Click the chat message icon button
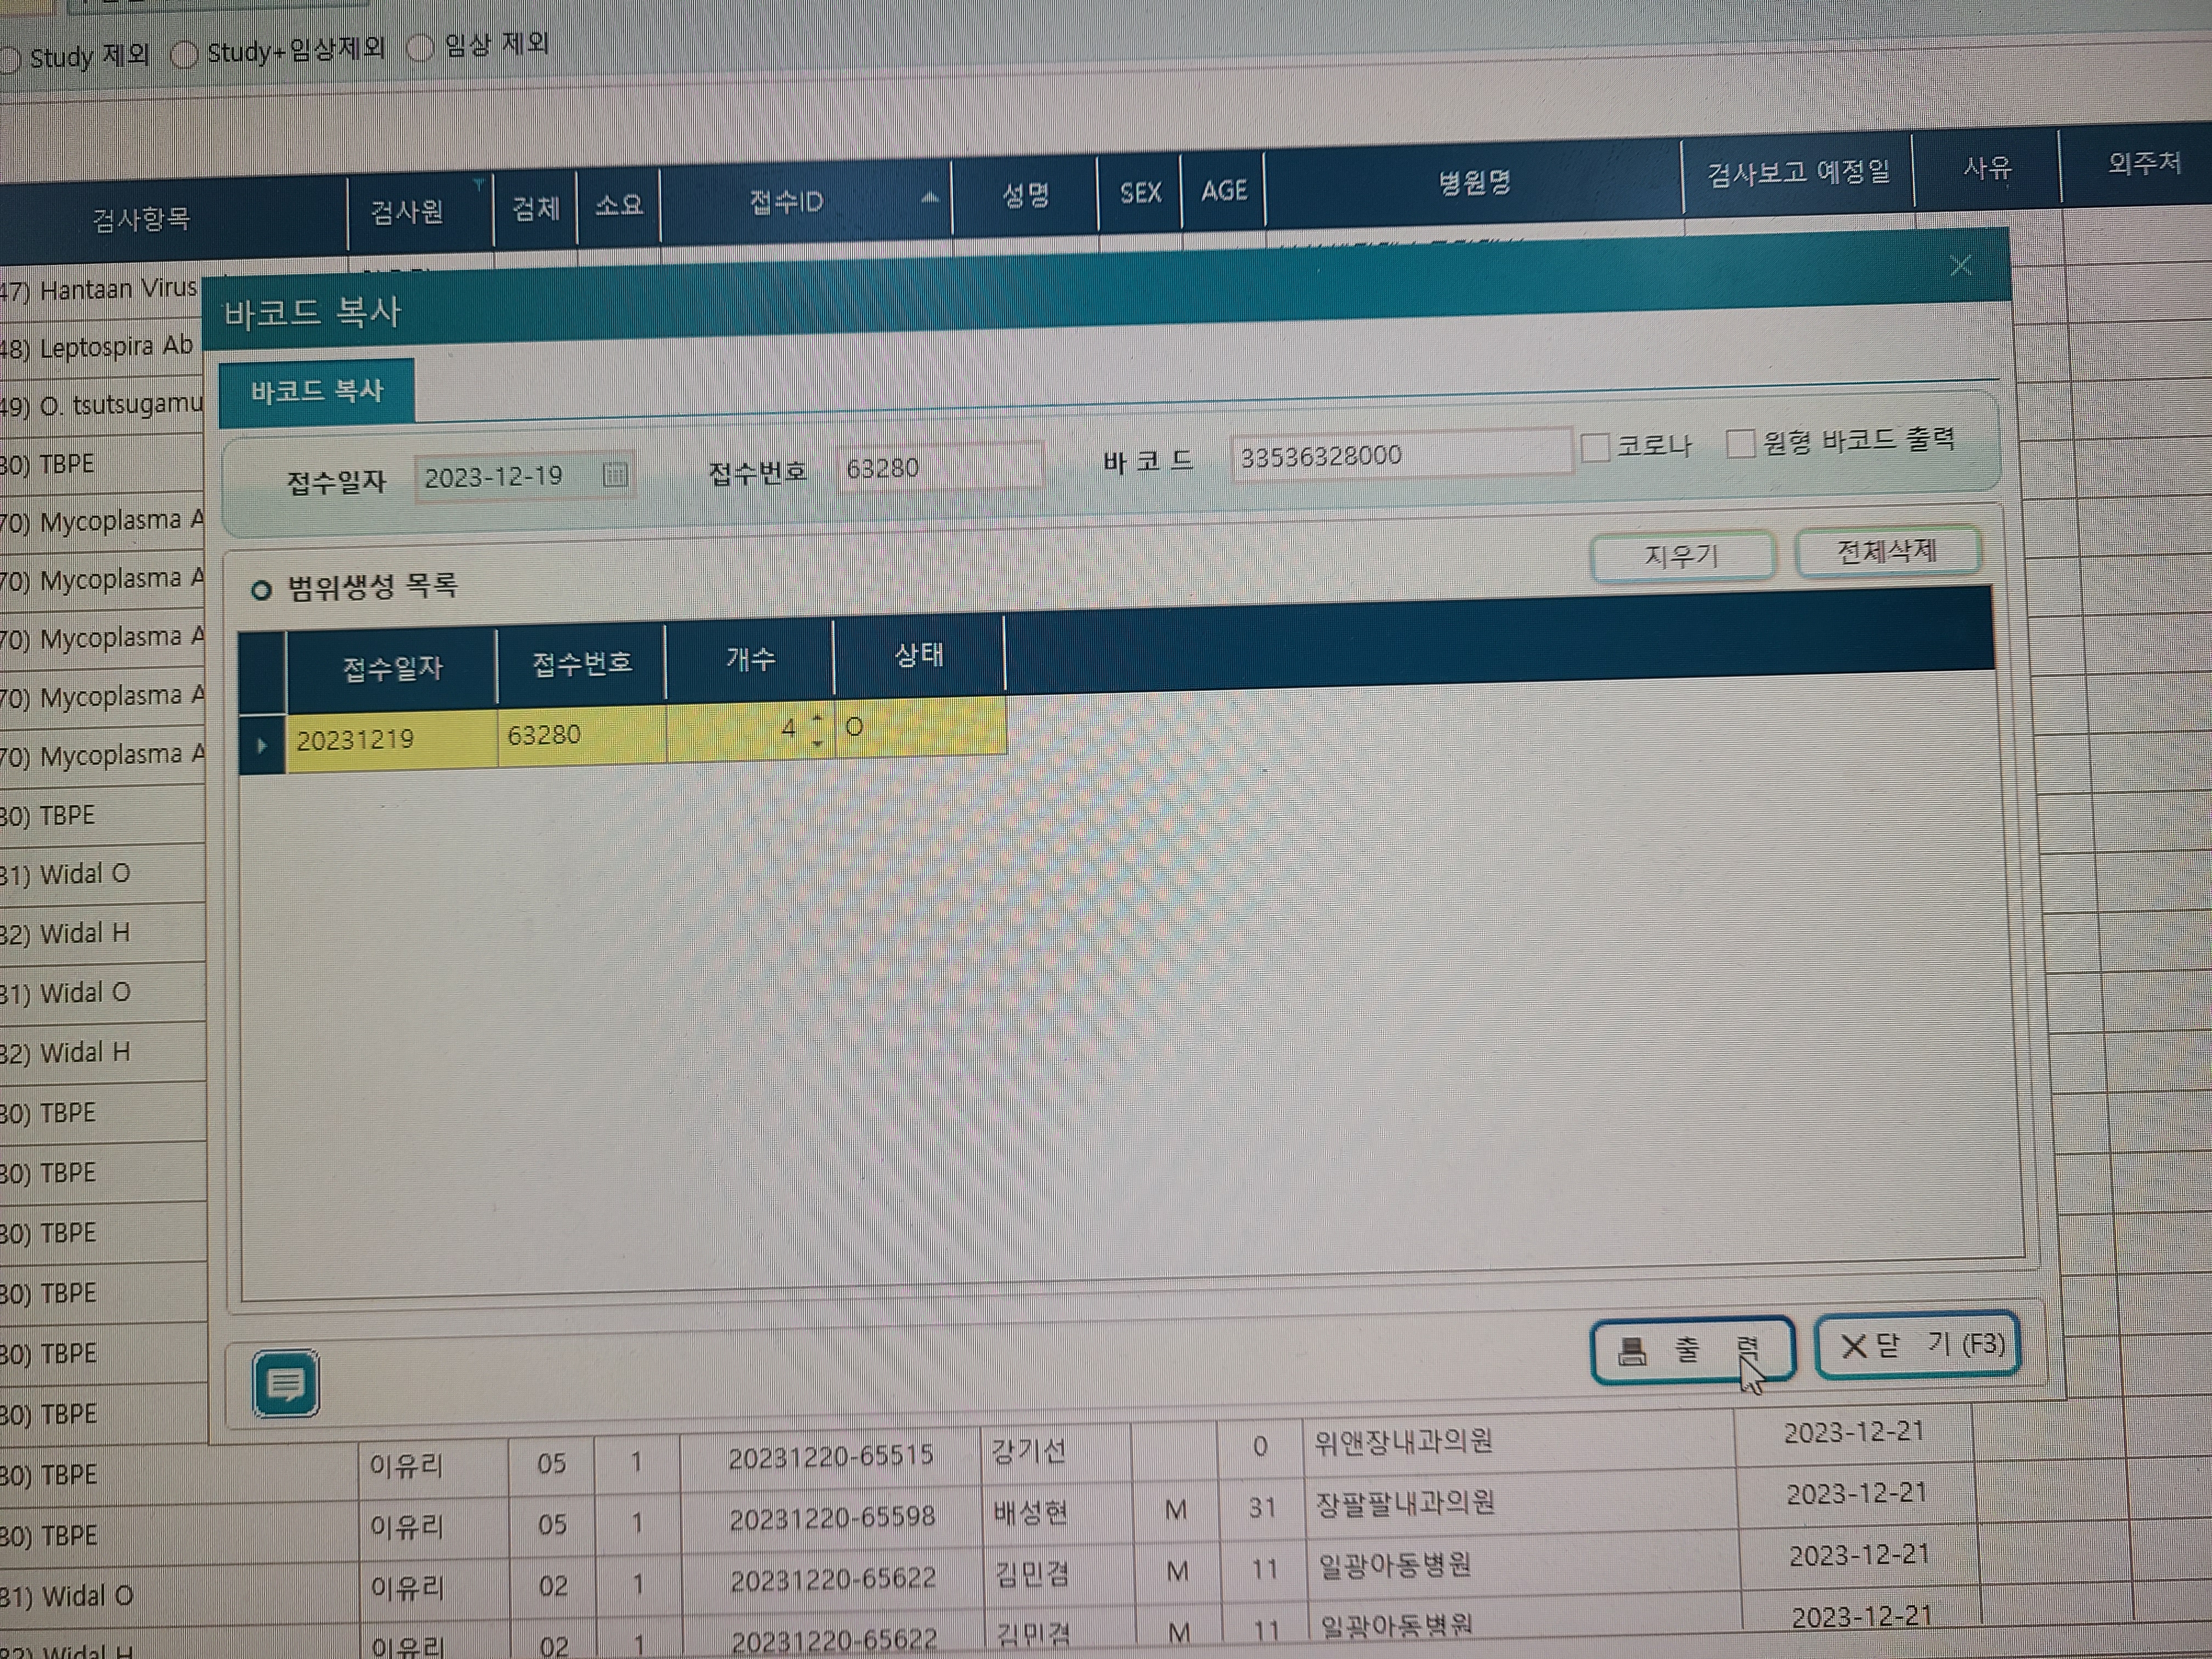The height and width of the screenshot is (1659, 2212). click(x=286, y=1383)
